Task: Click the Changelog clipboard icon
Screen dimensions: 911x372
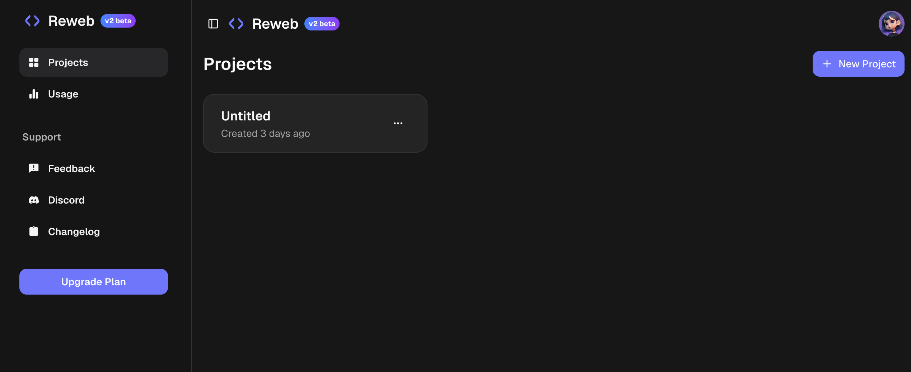Action: (34, 231)
